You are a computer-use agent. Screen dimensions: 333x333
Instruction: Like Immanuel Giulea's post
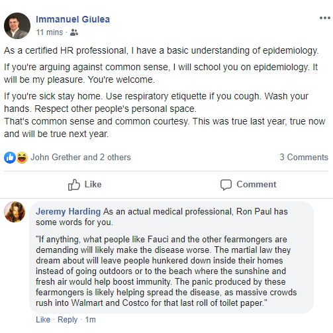pyautogui.click(x=85, y=185)
